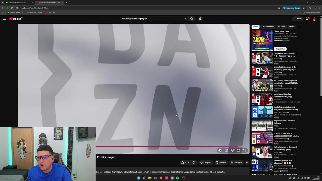
Task: Open options for FC BARCELONA 3 - 0 video
Action: point(301,134)
